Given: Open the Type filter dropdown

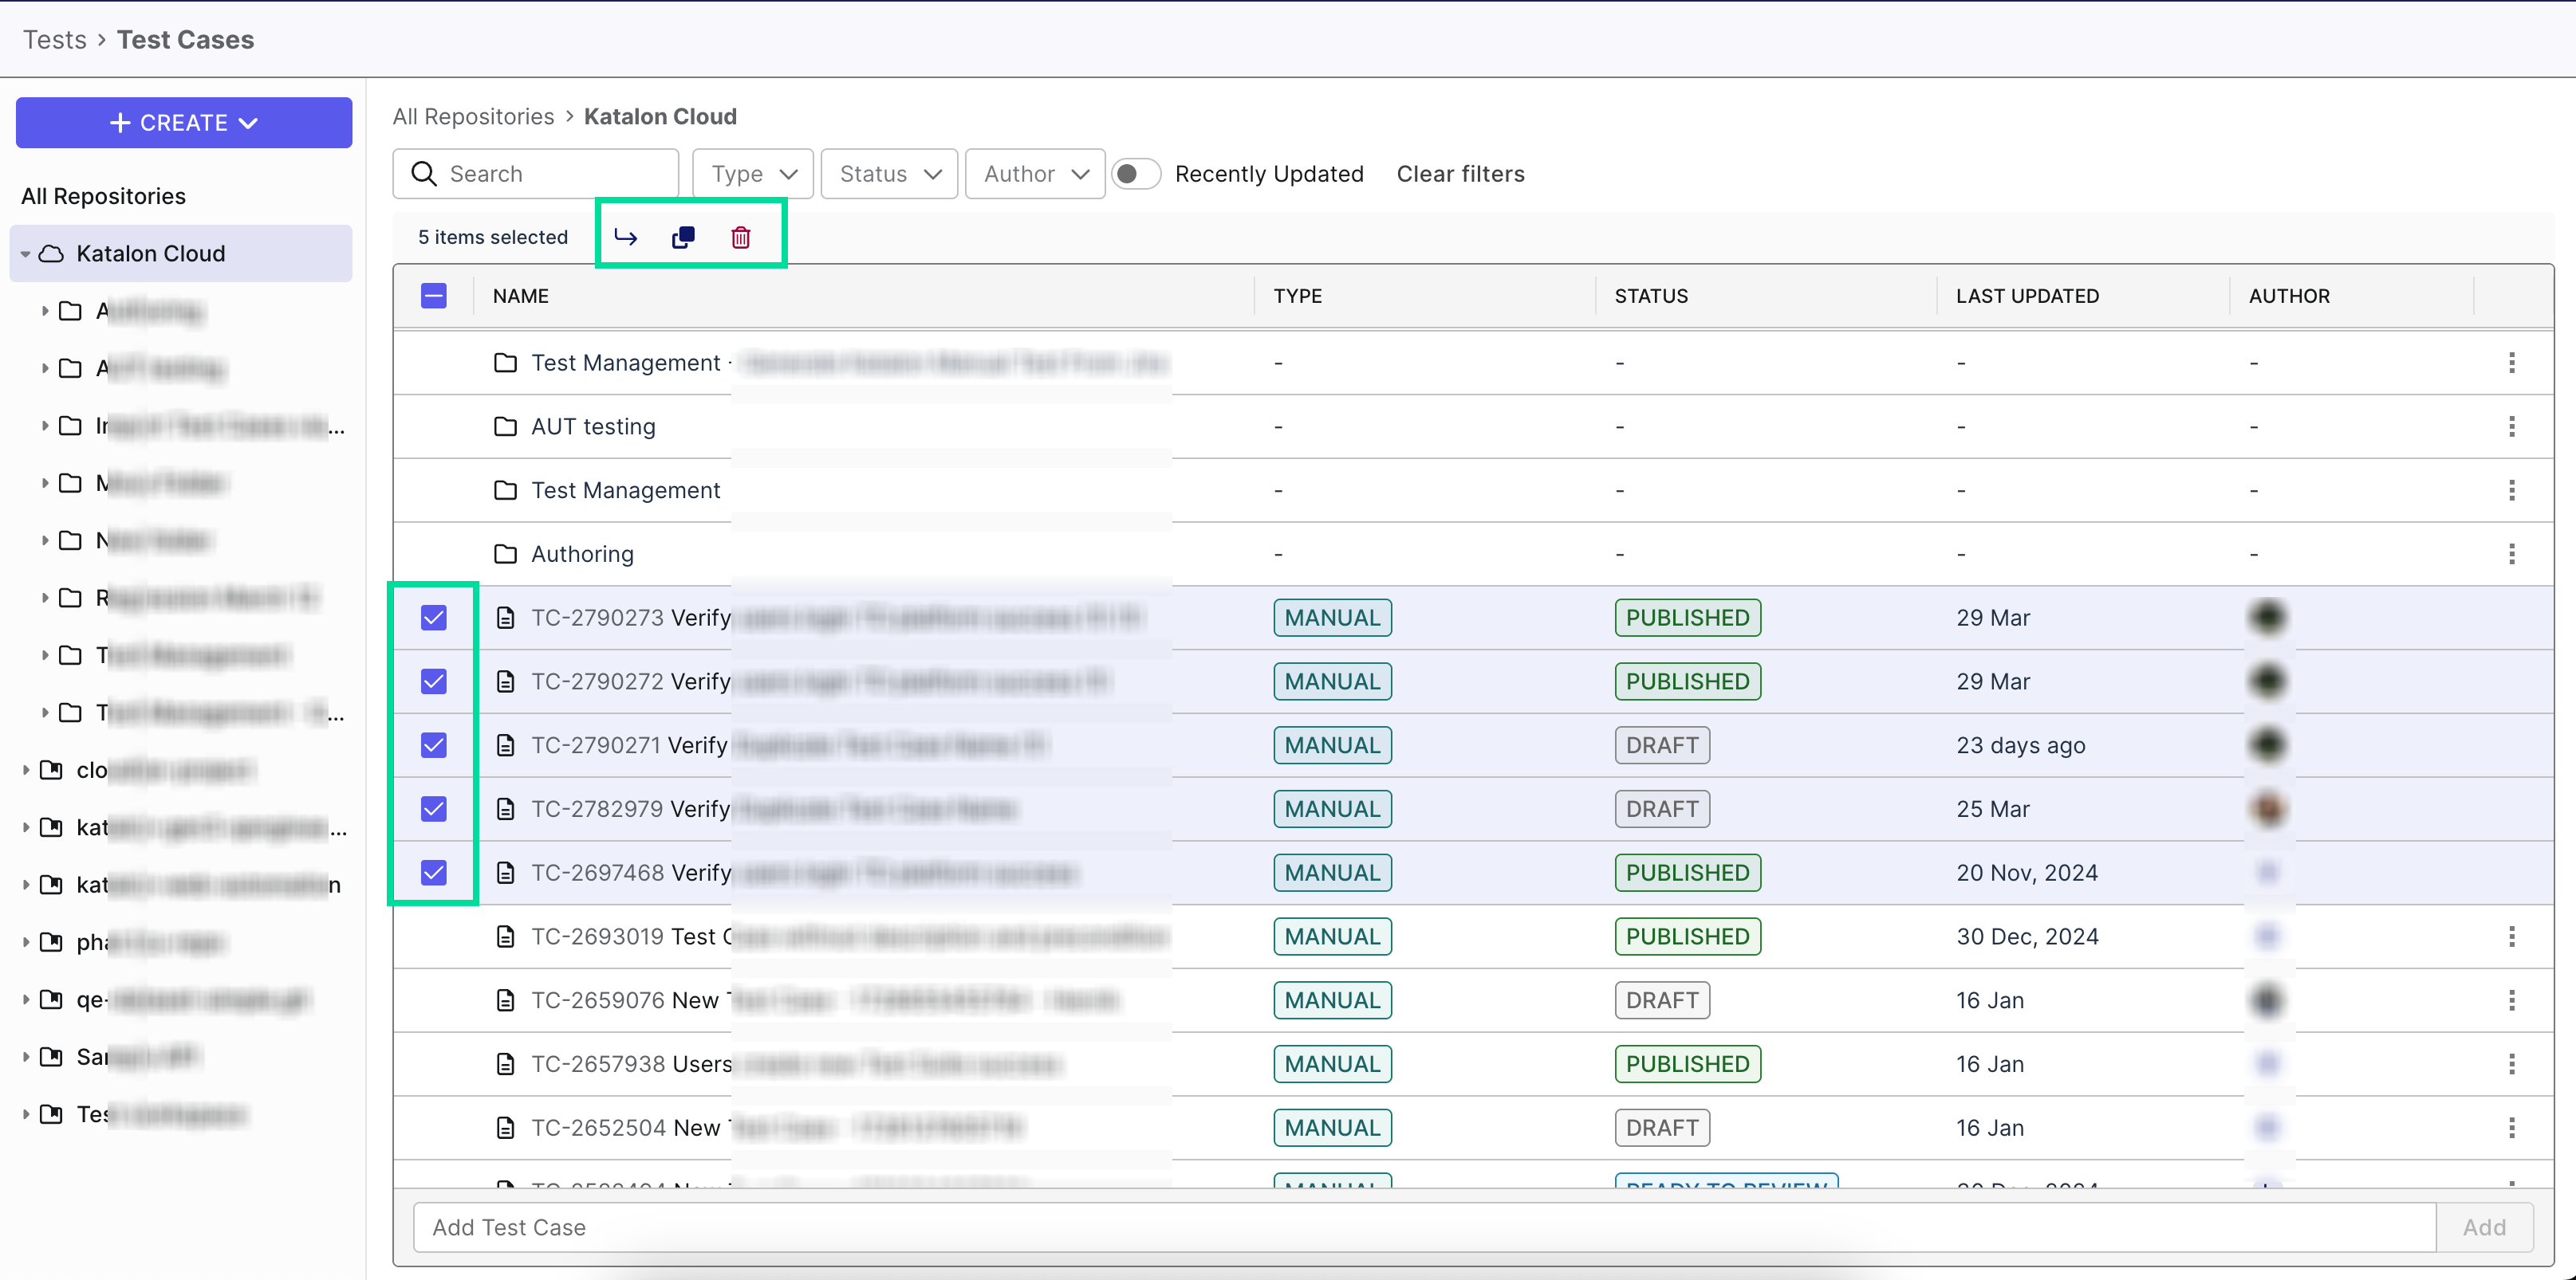Looking at the screenshot, I should [751, 173].
